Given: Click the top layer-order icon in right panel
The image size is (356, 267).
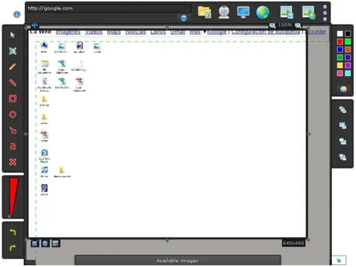Looking at the screenshot, I should (x=343, y=110).
